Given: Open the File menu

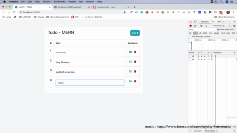Looking at the screenshot, I should (x=23, y=1).
